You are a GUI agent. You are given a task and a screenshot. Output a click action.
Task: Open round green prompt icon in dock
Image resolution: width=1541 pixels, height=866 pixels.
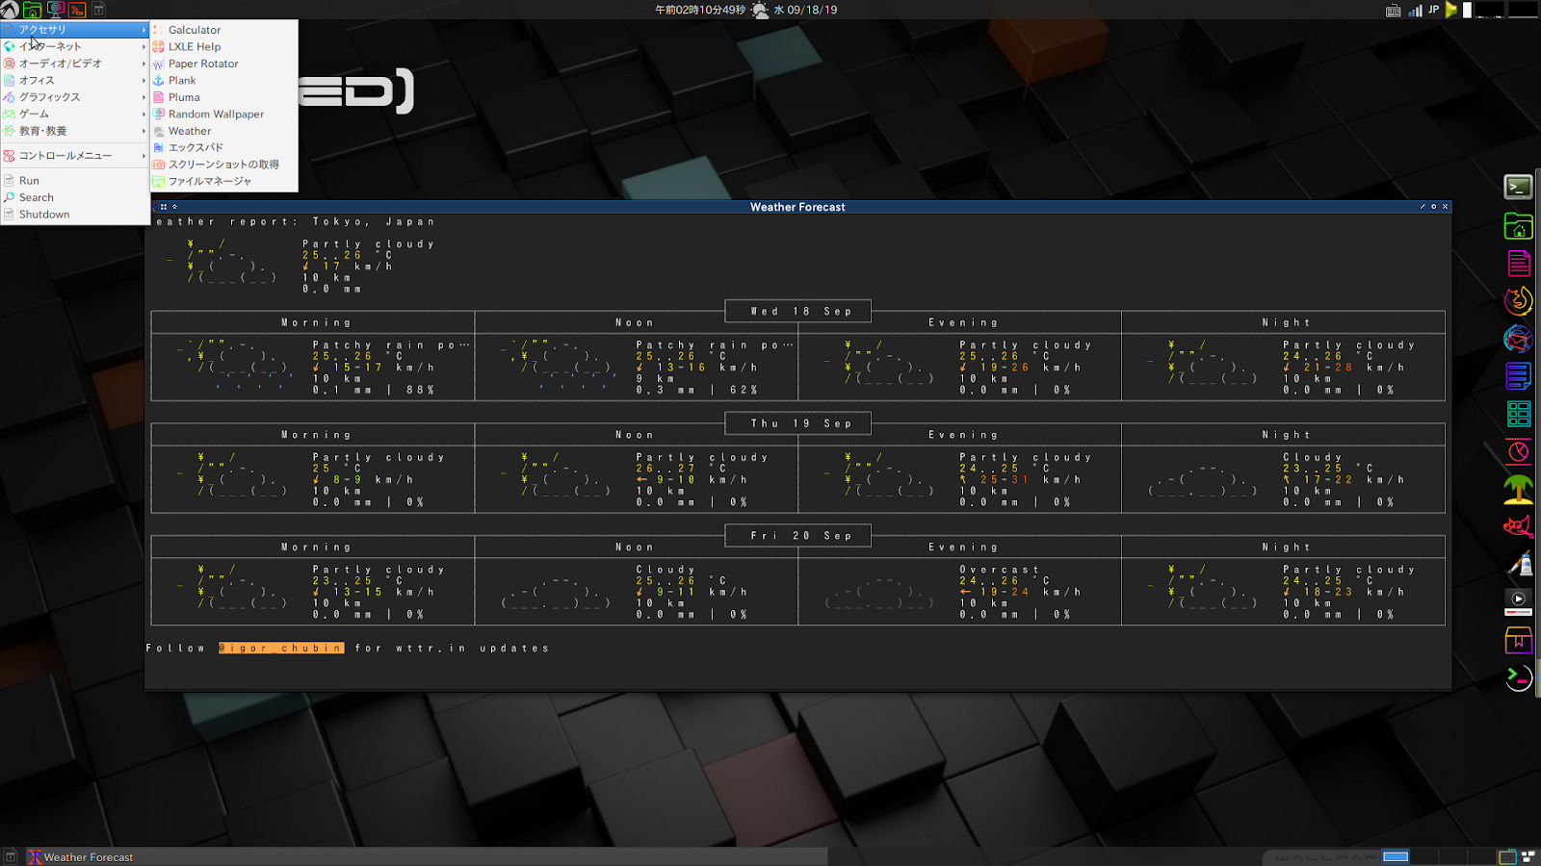[x=1518, y=677]
